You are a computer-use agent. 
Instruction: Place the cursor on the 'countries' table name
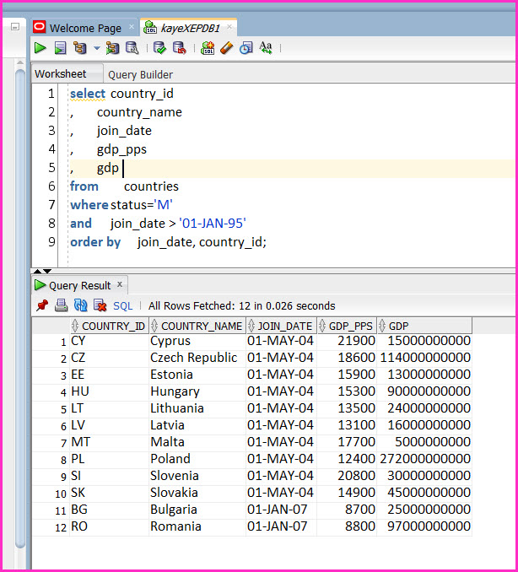(151, 186)
